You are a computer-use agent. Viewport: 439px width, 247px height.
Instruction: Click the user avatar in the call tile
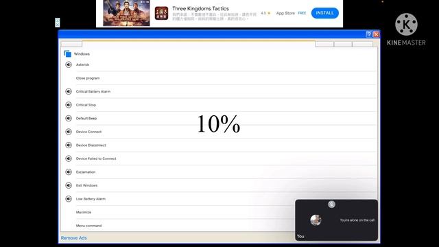(x=316, y=220)
